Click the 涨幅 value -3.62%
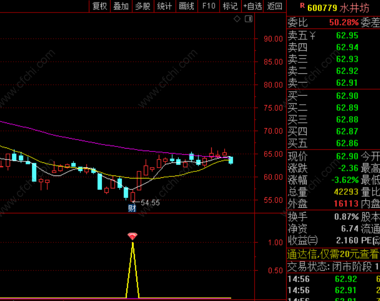This screenshot has width=380, height=301. (345, 180)
